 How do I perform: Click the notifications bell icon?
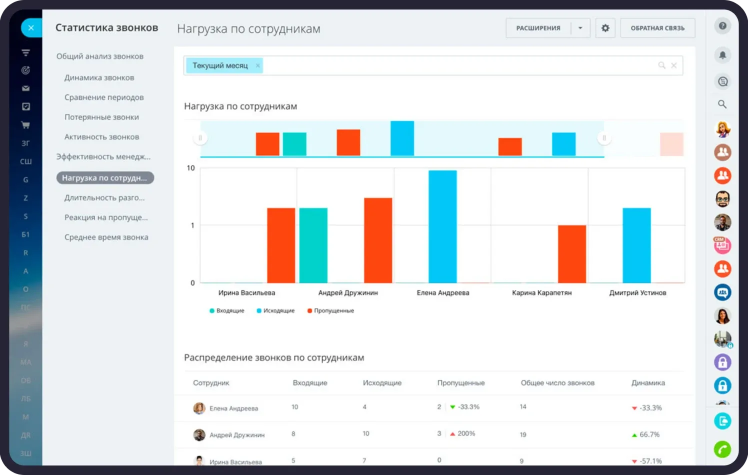coord(722,55)
